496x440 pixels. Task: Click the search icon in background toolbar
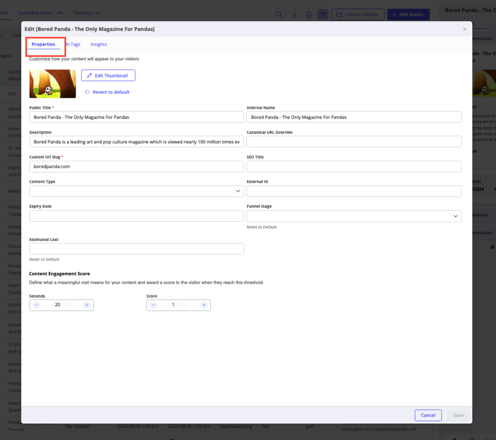pyautogui.click(x=279, y=15)
